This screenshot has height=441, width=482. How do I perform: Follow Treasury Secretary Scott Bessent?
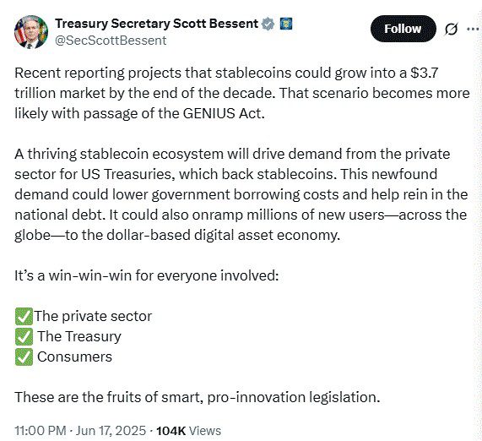coord(403,29)
